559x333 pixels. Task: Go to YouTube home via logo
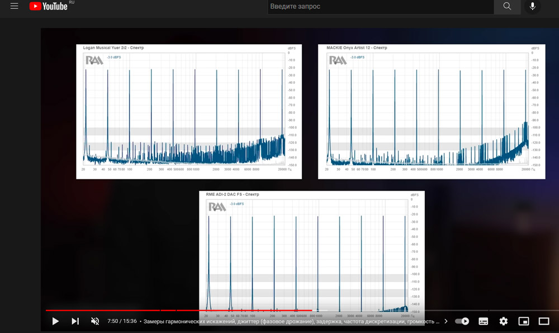(51, 6)
